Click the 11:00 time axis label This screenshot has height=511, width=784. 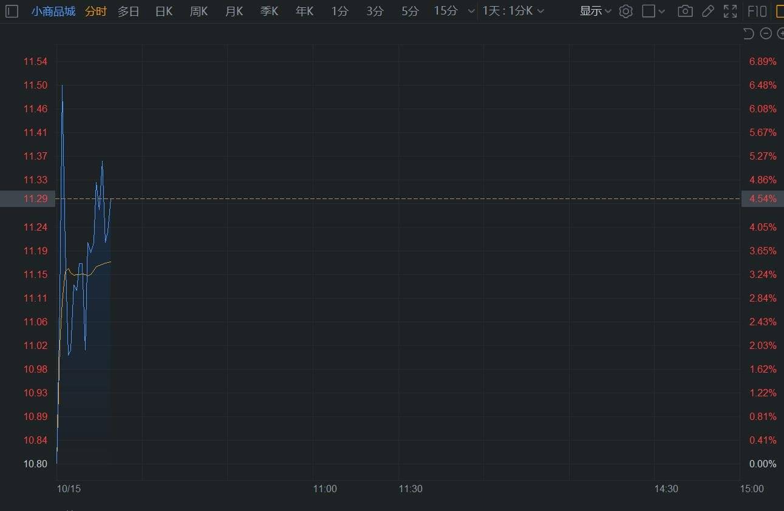click(x=325, y=489)
